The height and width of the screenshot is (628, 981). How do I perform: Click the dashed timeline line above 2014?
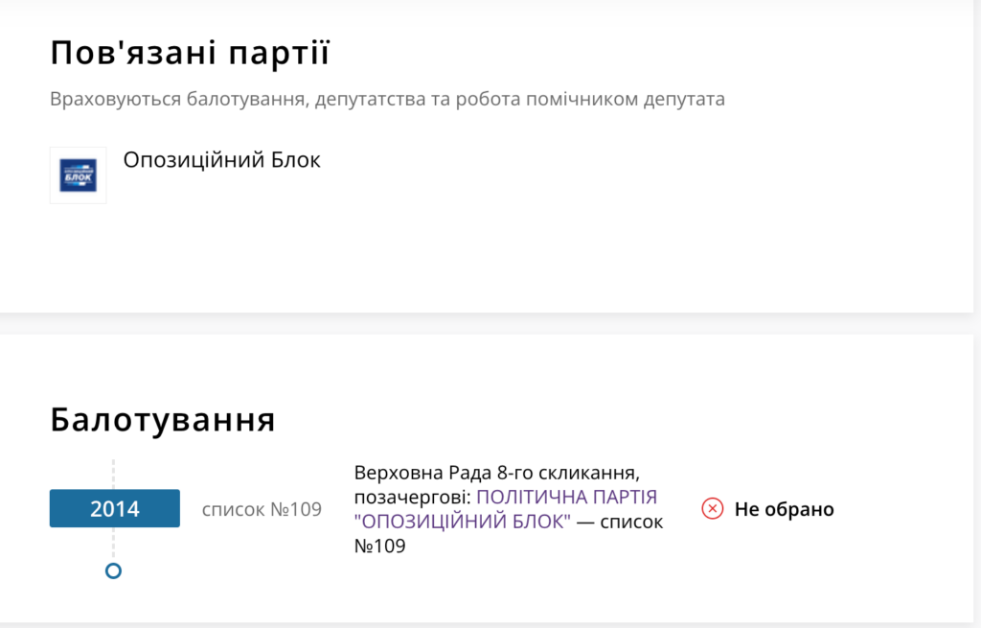113,474
